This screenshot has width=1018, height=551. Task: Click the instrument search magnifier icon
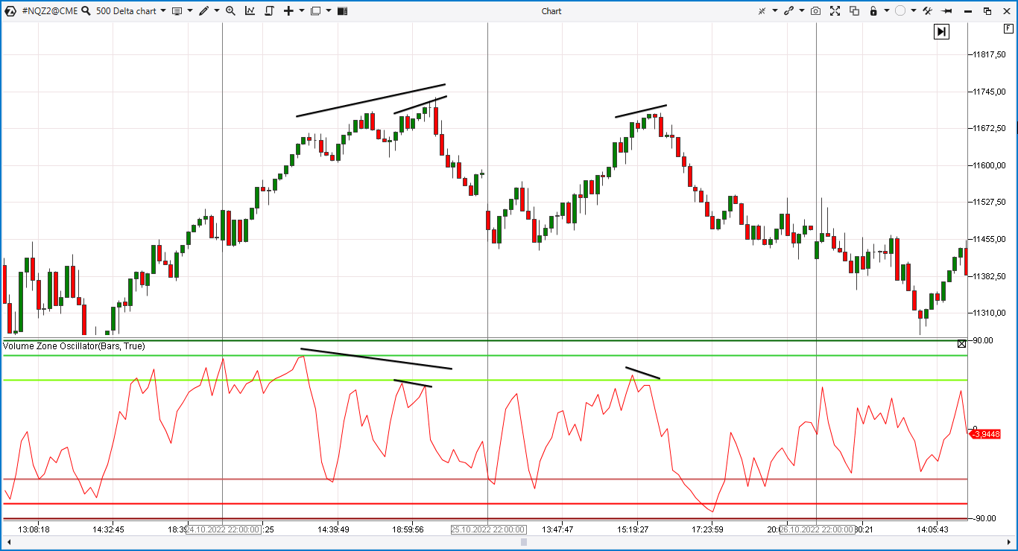click(x=86, y=11)
